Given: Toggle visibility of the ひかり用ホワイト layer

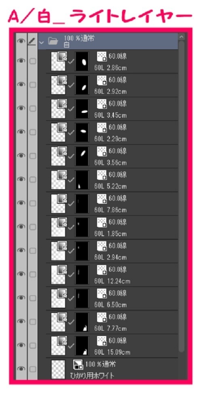Looking at the screenshot, I should (x=21, y=369).
